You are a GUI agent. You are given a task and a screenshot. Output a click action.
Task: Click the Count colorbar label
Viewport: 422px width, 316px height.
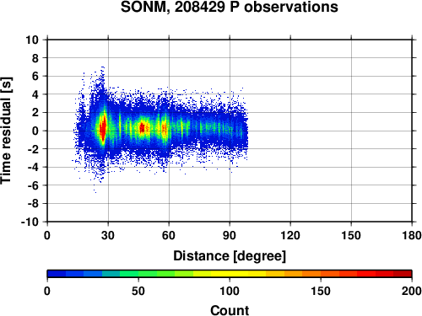[x=230, y=310]
